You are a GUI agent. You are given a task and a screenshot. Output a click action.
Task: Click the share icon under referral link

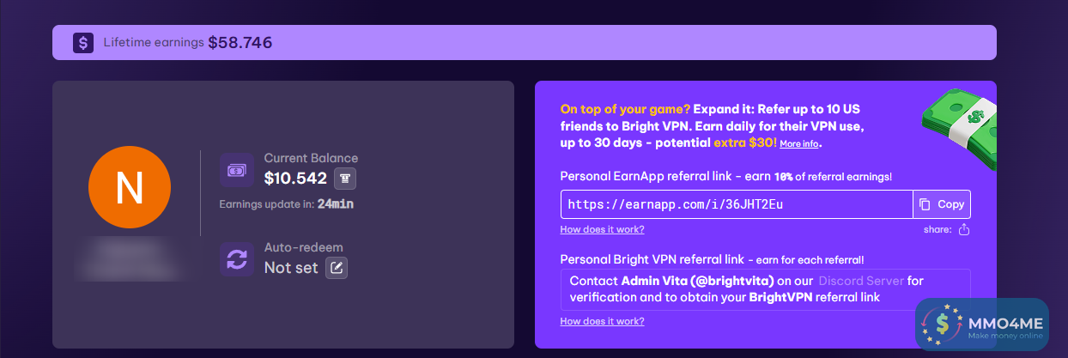963,229
